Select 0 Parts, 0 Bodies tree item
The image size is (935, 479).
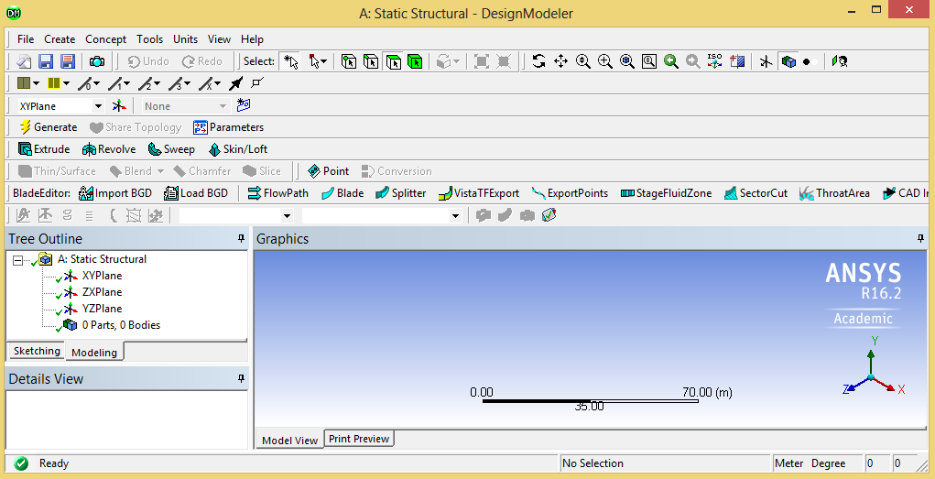click(x=121, y=325)
